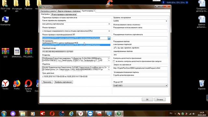Image resolution: width=208 pixels, height=117 pixels.
Task: Select the 1232 WinRAR archive icon
Action: pyautogui.click(x=5, y=53)
